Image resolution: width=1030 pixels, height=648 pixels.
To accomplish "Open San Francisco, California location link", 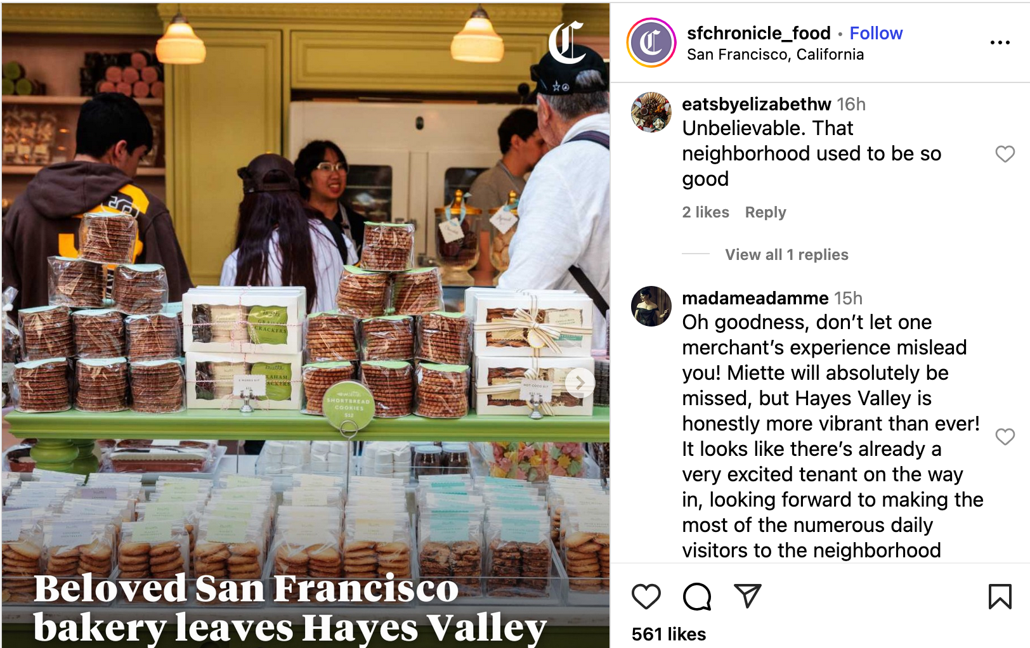I will tap(775, 55).
